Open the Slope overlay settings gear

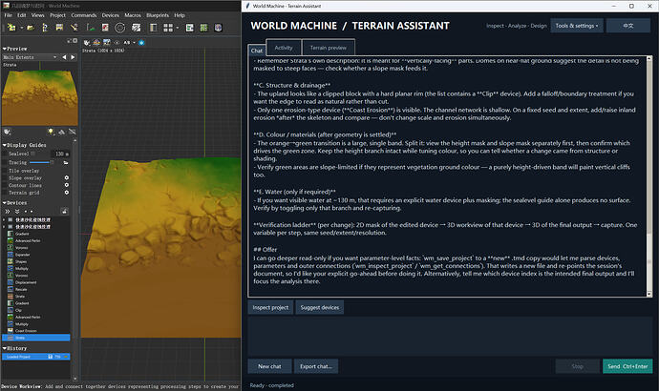point(67,178)
